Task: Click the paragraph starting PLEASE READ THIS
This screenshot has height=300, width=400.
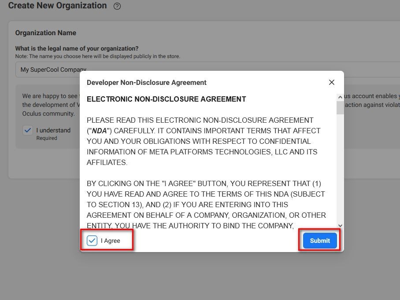Action: (x=204, y=141)
